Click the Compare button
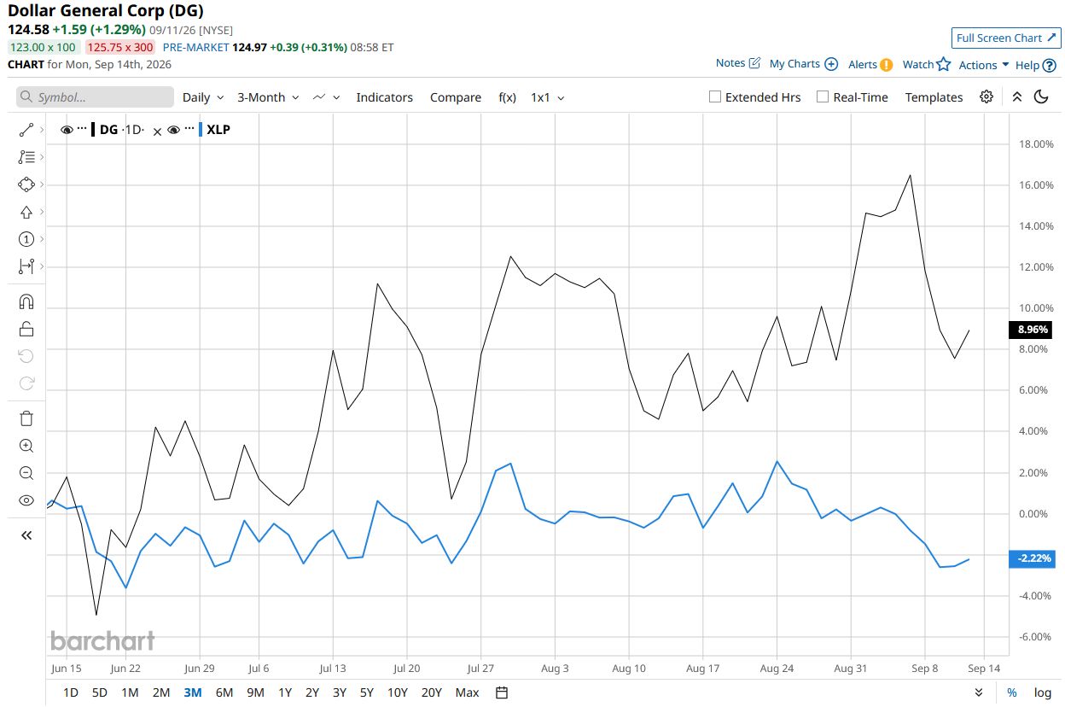The height and width of the screenshot is (707, 1065). 456,97
